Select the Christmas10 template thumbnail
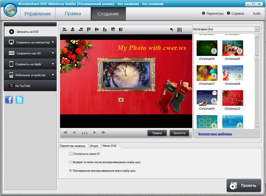 [x=233, y=98]
